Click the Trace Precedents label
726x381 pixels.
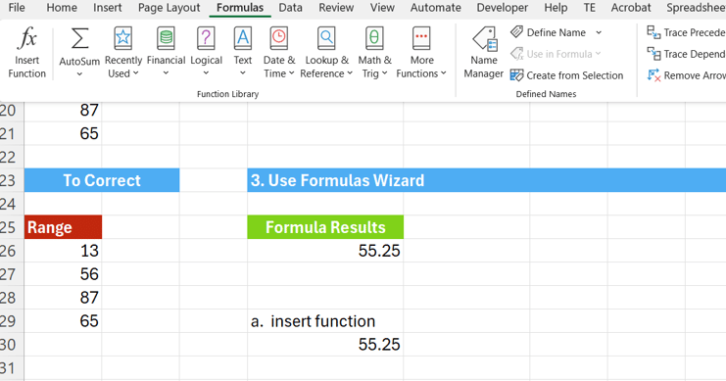click(x=695, y=32)
